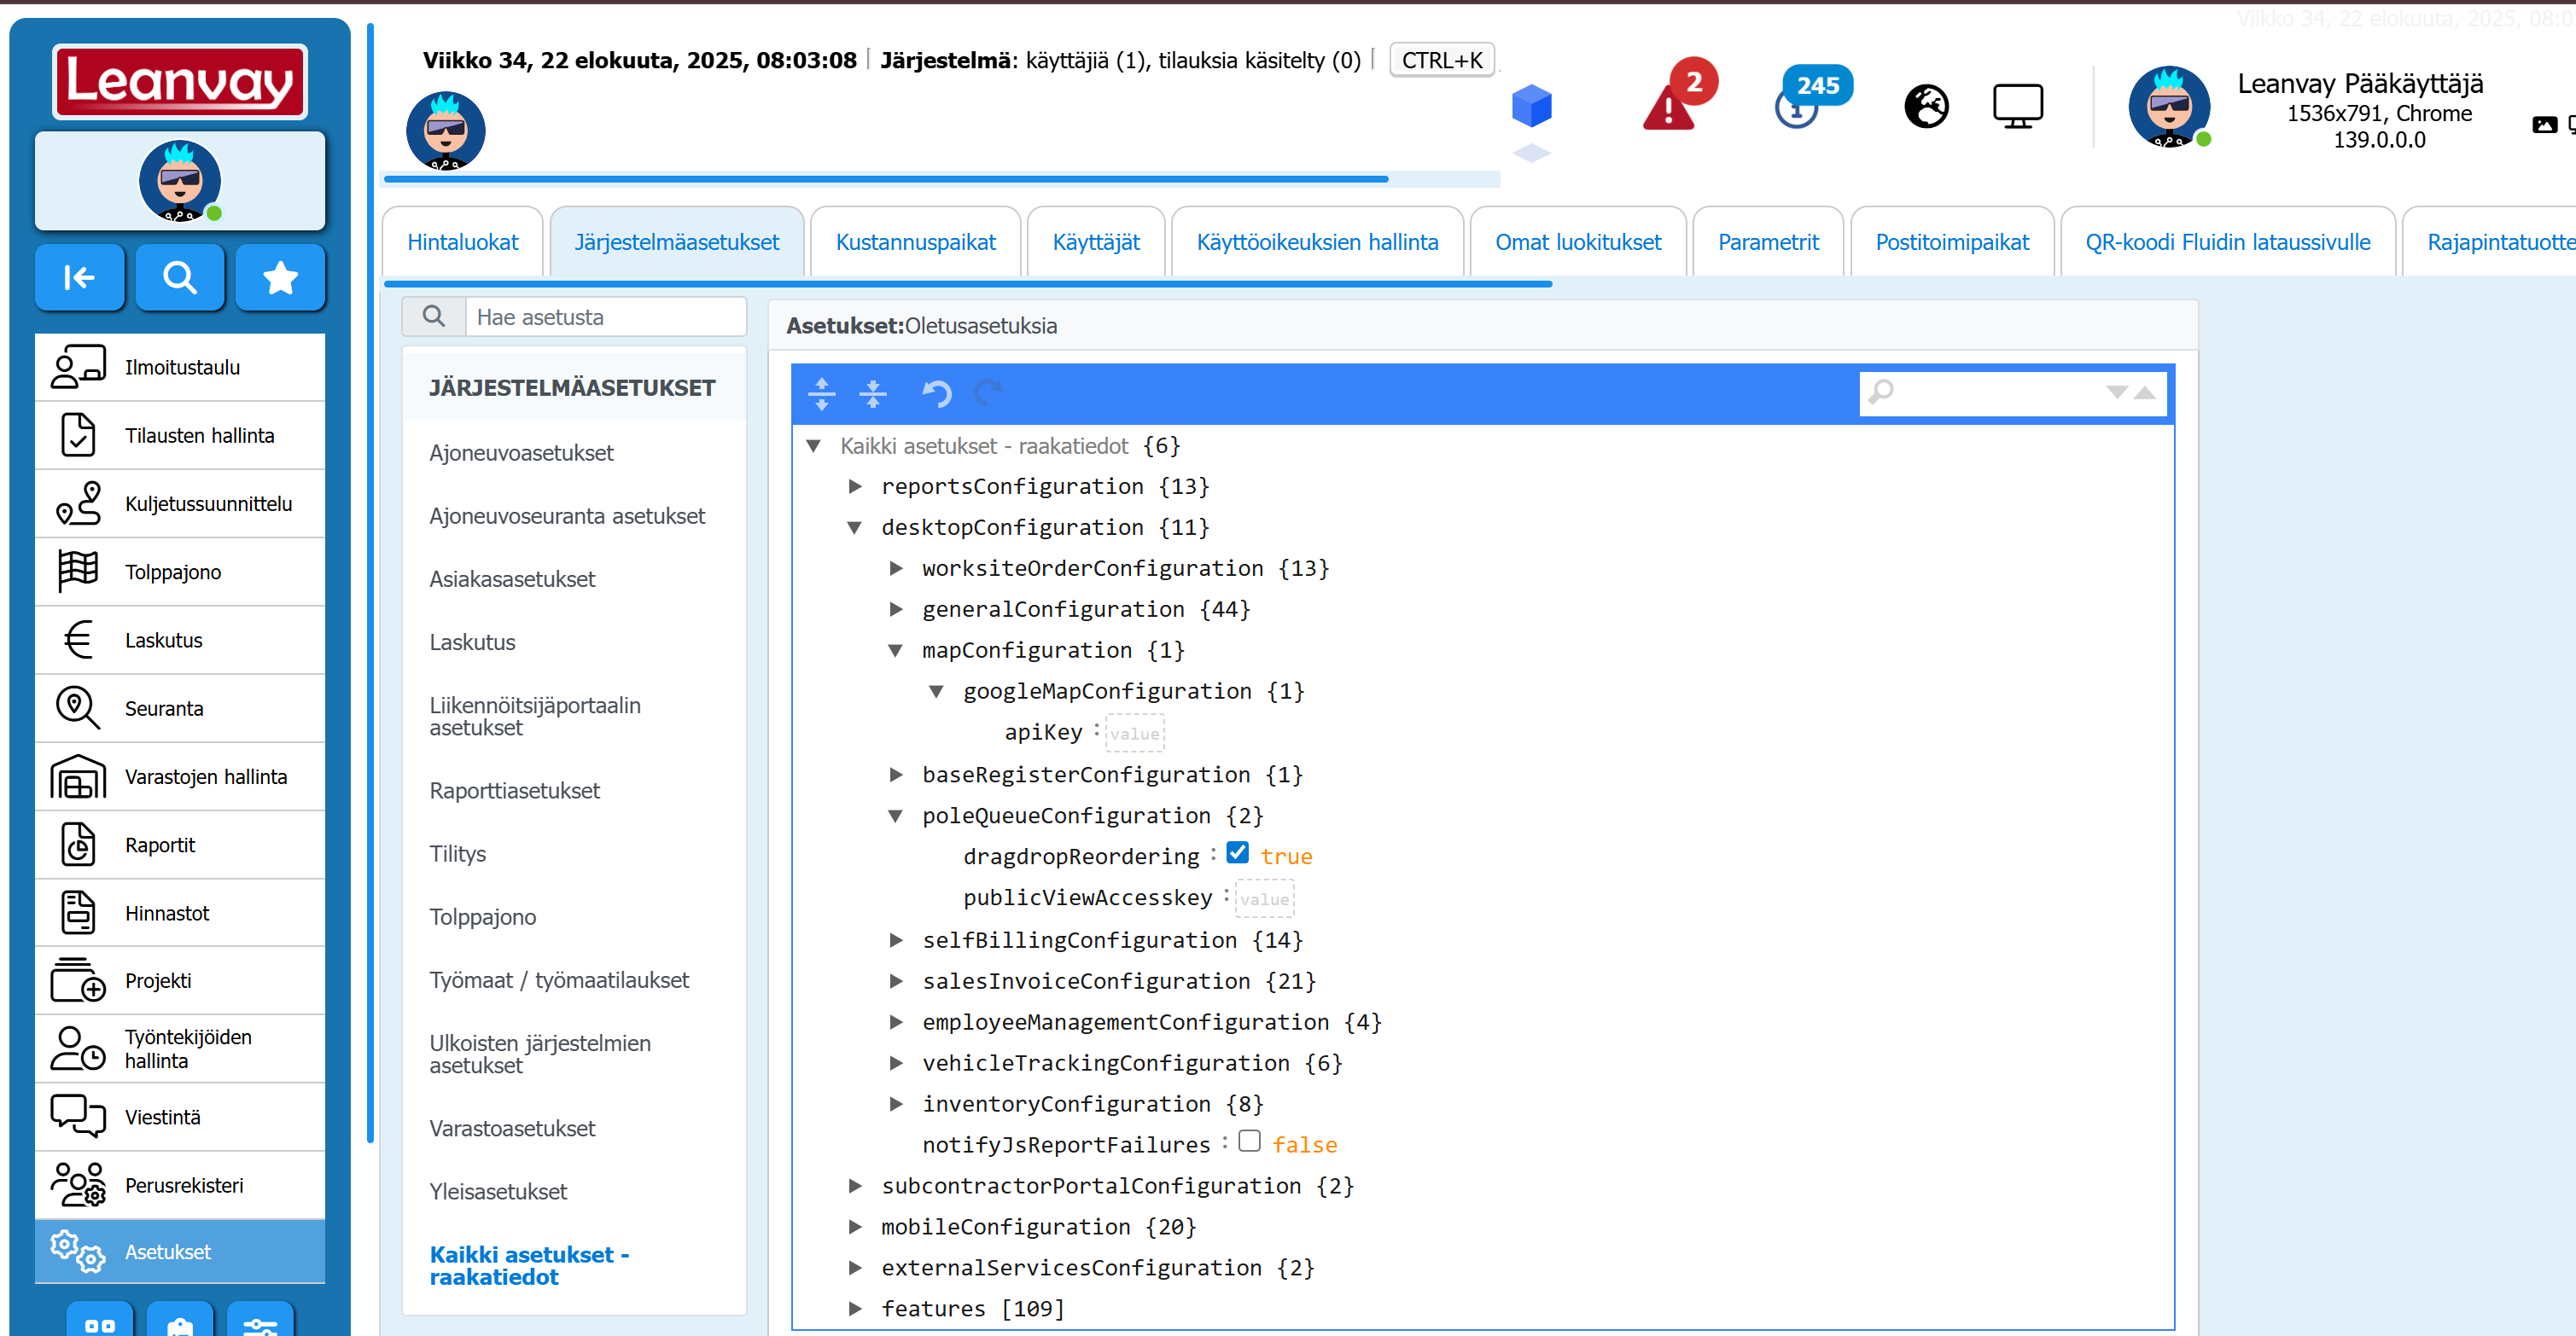Switch to the Käyttäjät tab
This screenshot has height=1336, width=2576.
pyautogui.click(x=1096, y=241)
